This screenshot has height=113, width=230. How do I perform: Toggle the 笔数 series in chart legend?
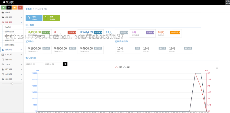(x=126, y=67)
